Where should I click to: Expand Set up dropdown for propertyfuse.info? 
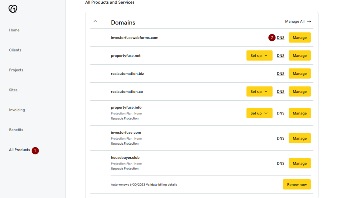click(x=259, y=113)
